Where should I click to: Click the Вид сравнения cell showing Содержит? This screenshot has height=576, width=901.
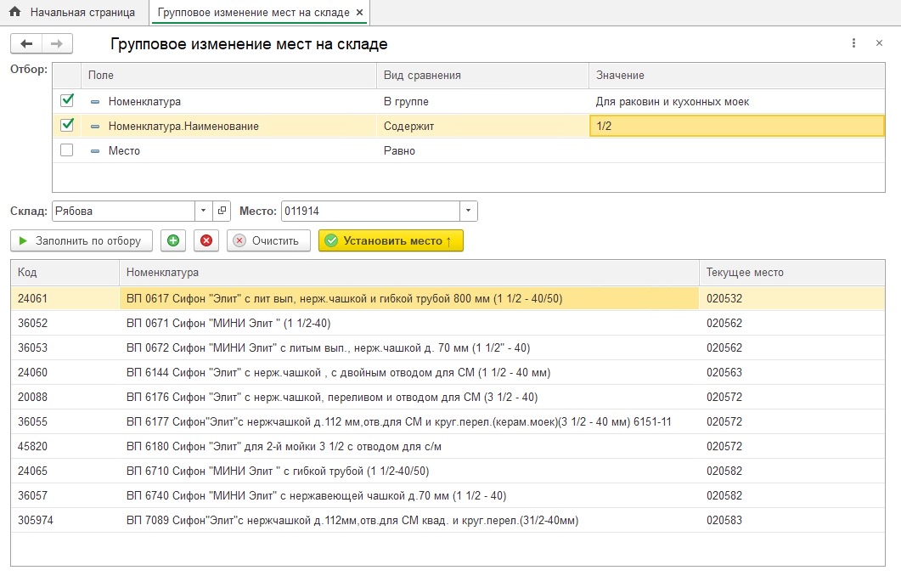(x=481, y=126)
